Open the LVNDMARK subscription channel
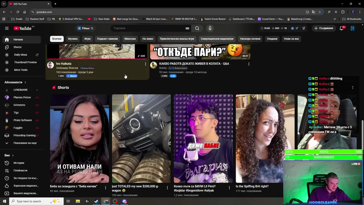This screenshot has height=205, width=364. 22,90
